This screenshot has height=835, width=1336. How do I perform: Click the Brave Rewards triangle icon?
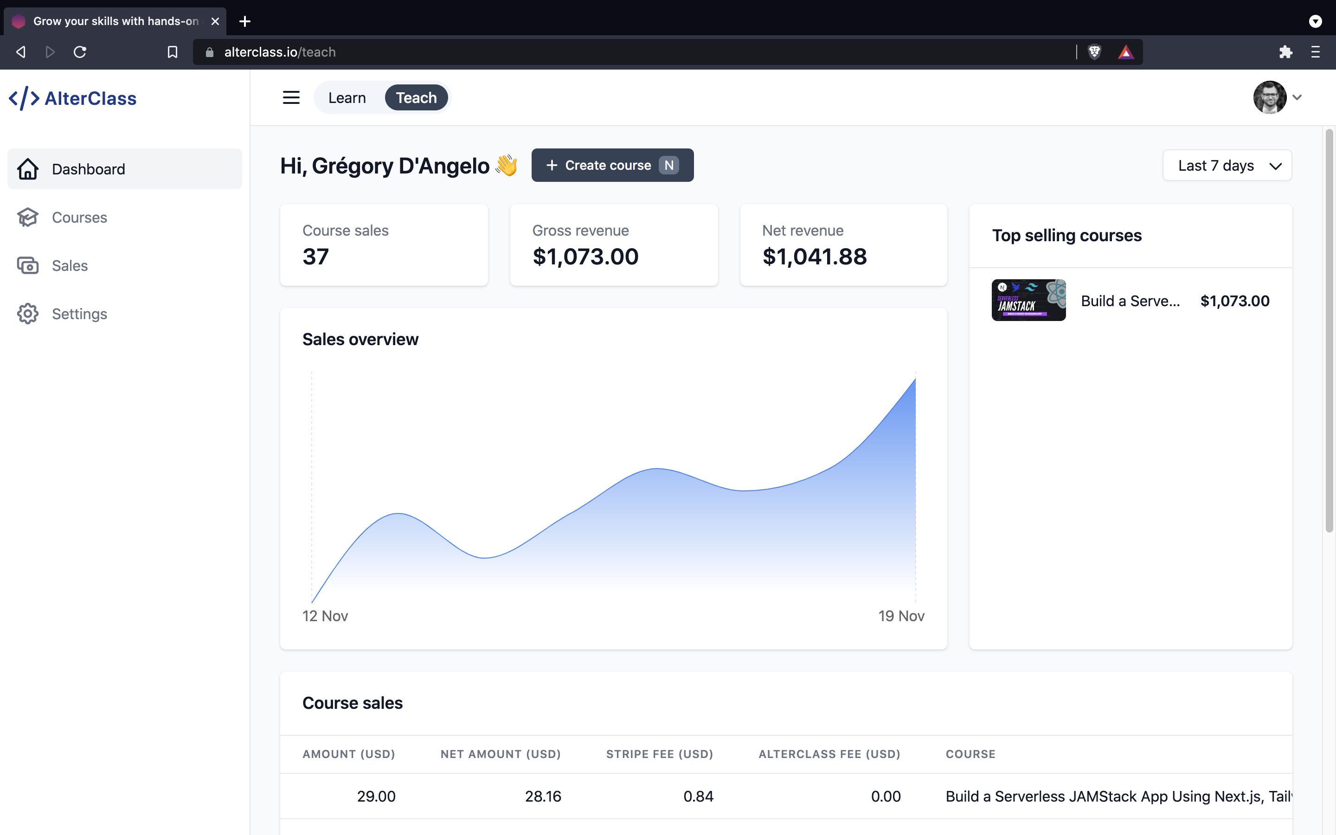point(1126,52)
